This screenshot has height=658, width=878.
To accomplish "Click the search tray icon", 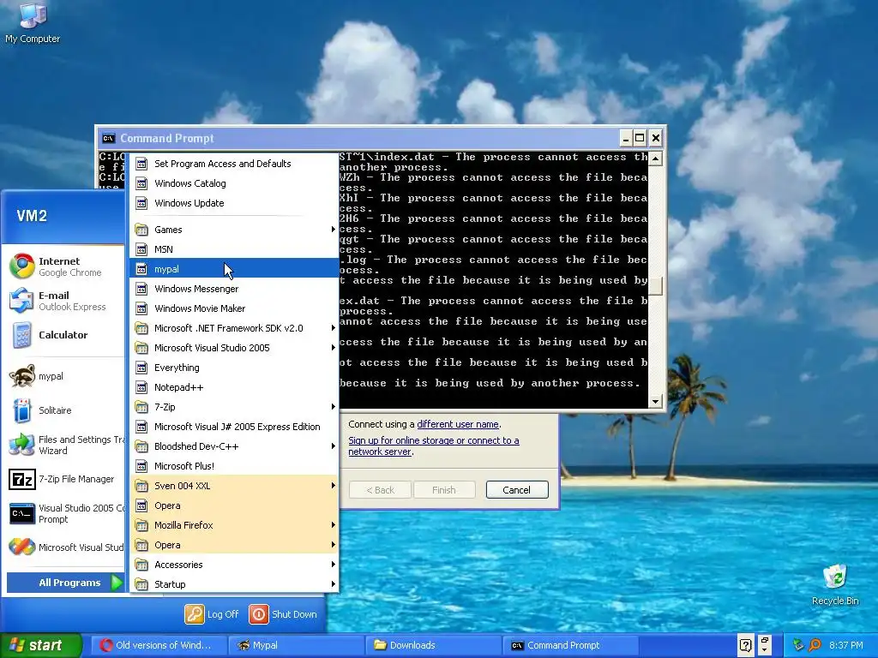I will click(815, 645).
